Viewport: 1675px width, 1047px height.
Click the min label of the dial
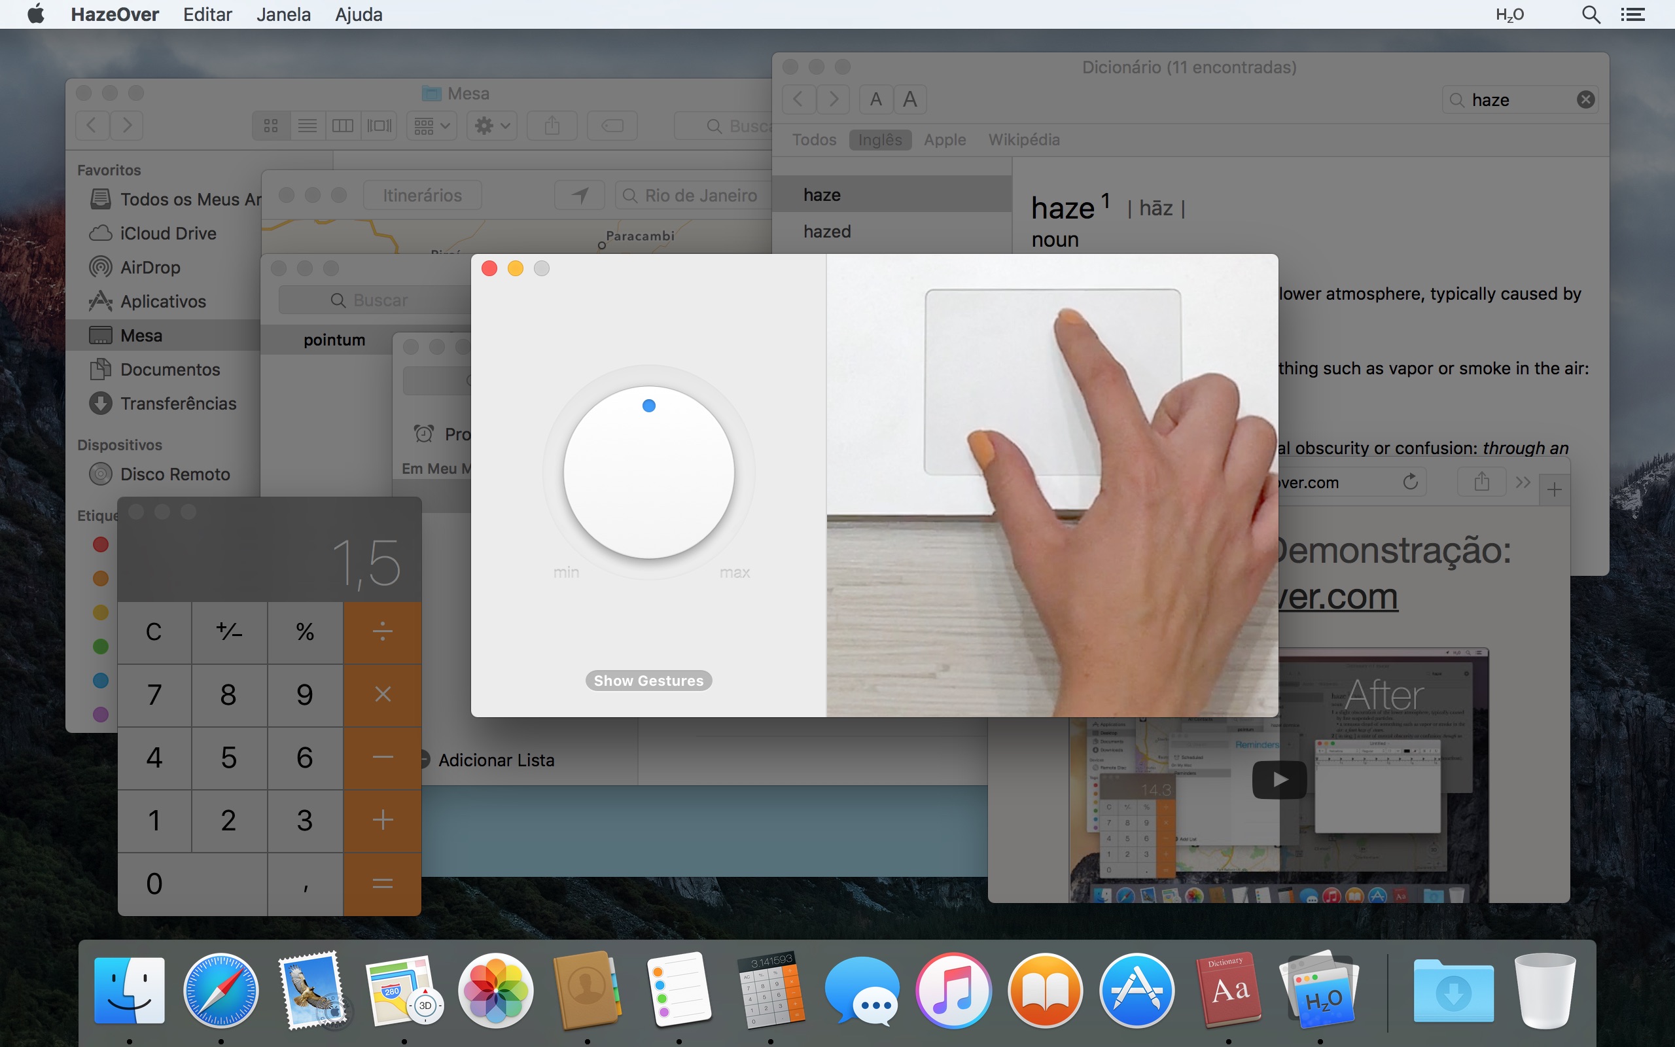click(566, 573)
